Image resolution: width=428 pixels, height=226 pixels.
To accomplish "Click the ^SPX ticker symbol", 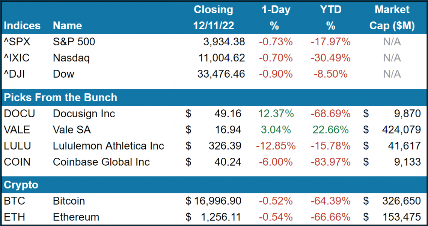I will coord(17,42).
